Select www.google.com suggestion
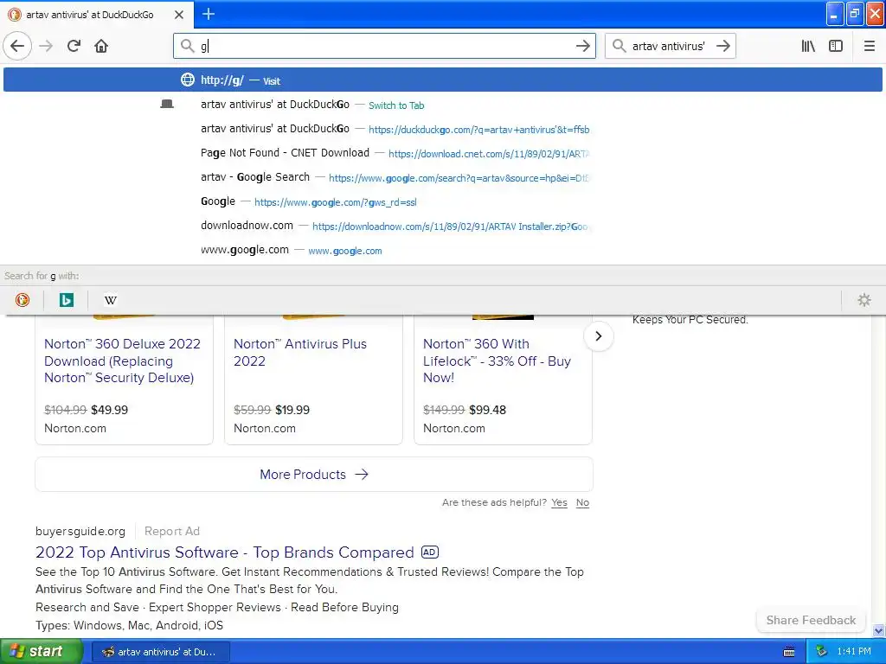Image resolution: width=886 pixels, height=664 pixels. coord(442,250)
